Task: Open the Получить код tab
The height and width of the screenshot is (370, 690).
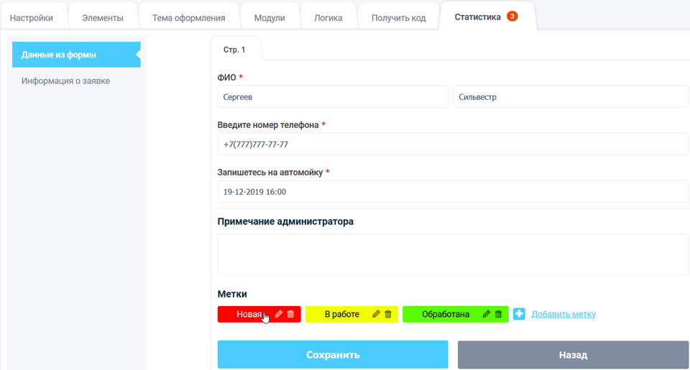Action: pyautogui.click(x=399, y=18)
